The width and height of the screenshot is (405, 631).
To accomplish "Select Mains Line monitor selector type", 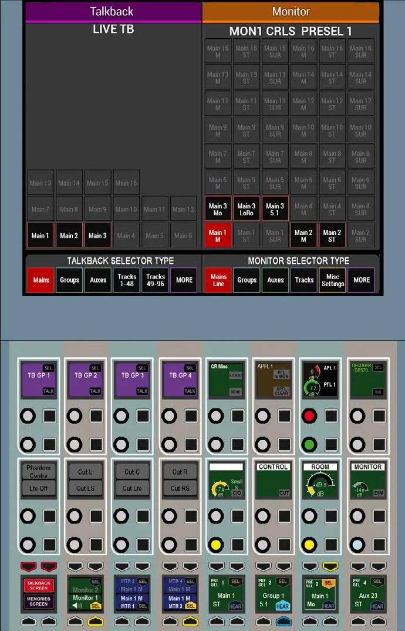I will (218, 280).
